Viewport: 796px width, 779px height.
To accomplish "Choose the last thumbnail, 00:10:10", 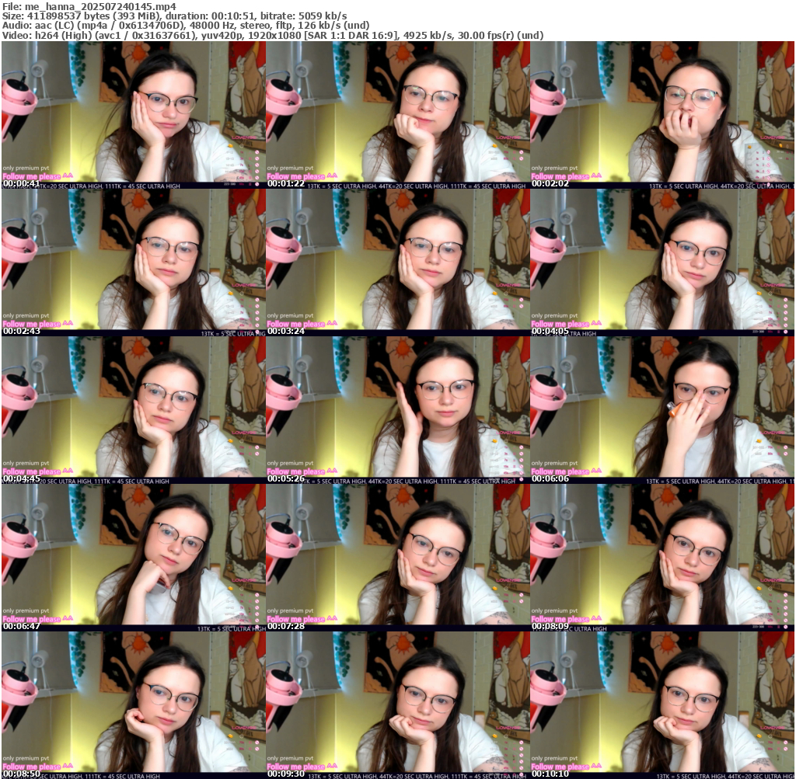I will pos(662,705).
